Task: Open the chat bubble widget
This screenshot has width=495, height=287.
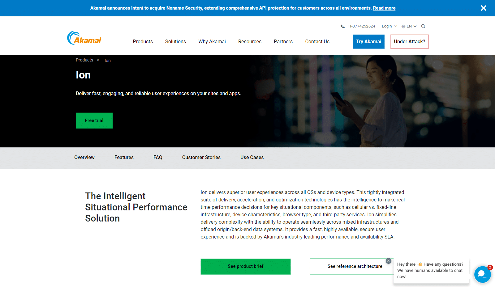Action: click(482, 274)
